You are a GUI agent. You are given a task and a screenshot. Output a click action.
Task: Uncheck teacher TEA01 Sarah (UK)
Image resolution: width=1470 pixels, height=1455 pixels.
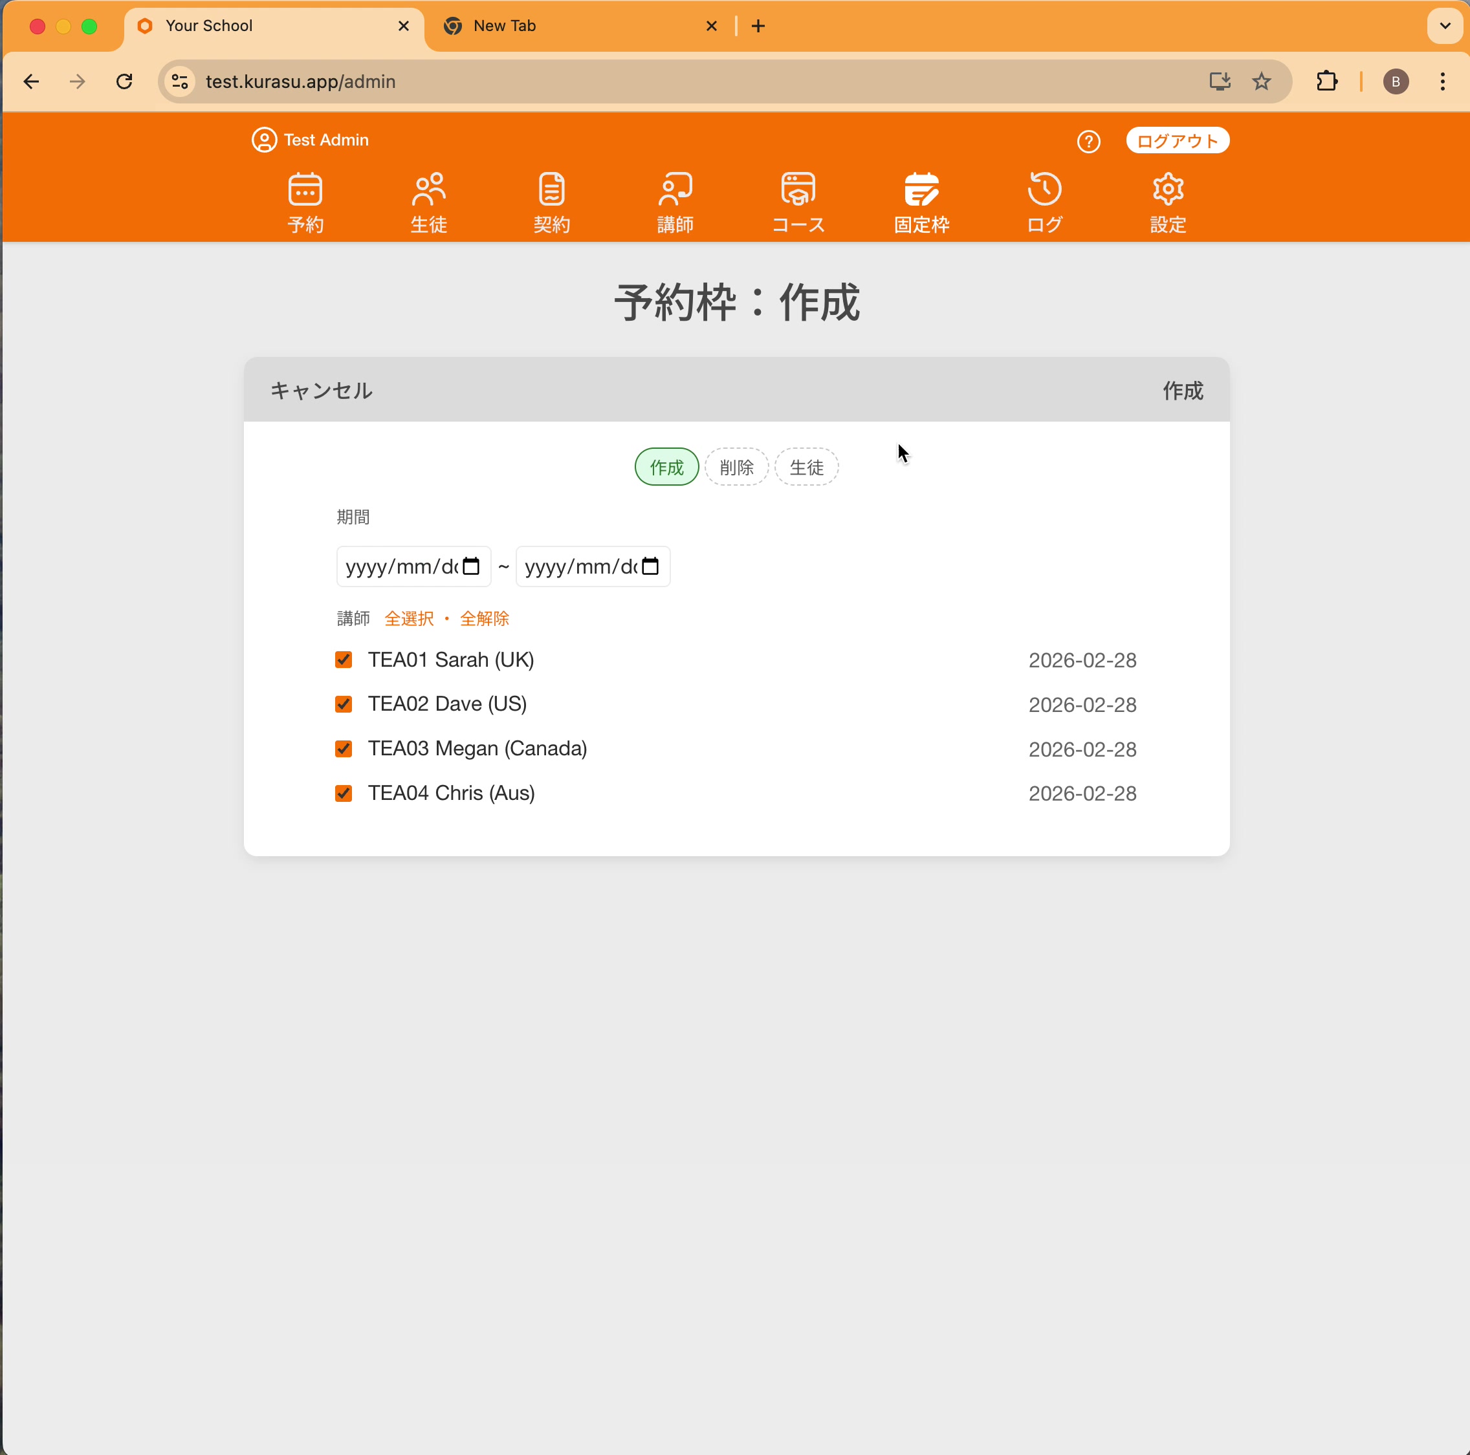(343, 660)
